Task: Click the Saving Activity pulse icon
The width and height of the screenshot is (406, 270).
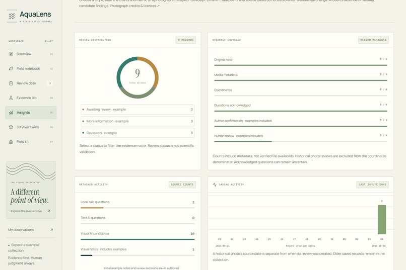Action: (x=215, y=185)
